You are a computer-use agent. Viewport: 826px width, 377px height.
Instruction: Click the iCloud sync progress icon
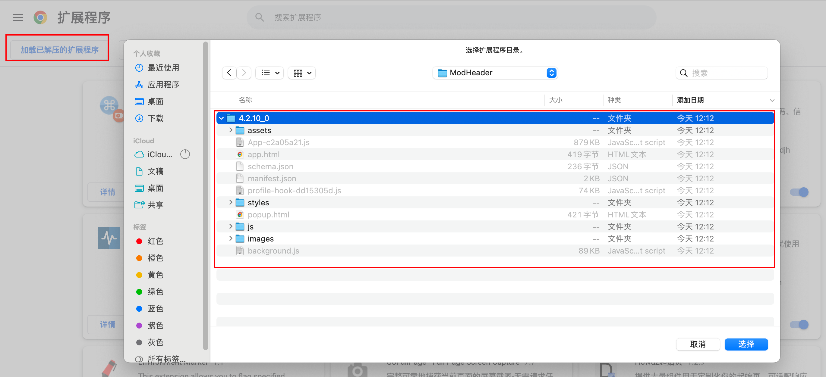pos(185,154)
